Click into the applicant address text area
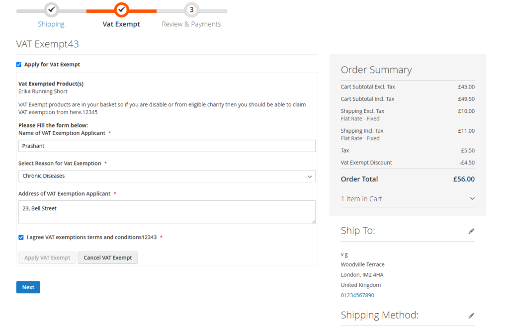Image resolution: width=509 pixels, height=332 pixels. [167, 212]
